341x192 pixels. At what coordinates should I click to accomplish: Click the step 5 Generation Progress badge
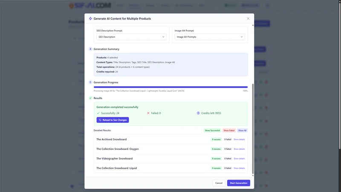90,82
